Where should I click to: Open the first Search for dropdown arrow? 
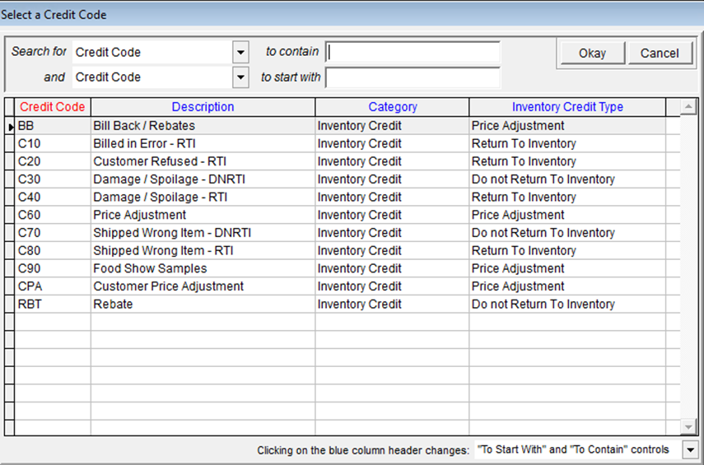(x=240, y=53)
